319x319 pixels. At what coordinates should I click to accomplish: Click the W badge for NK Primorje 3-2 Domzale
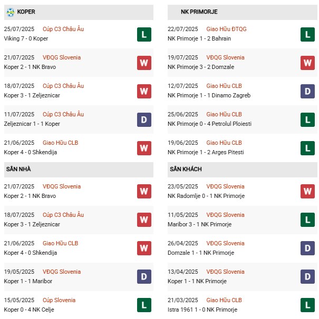click(308, 63)
